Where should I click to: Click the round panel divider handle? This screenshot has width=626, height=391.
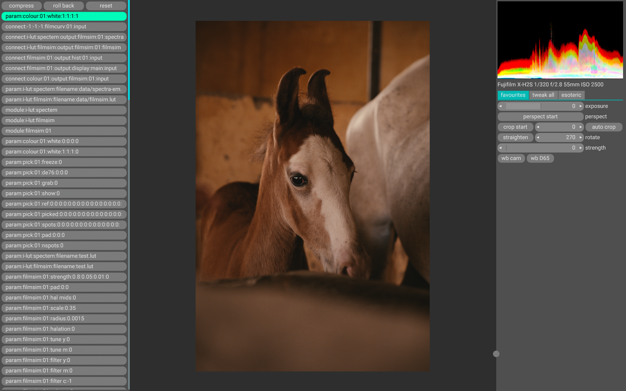[496, 354]
